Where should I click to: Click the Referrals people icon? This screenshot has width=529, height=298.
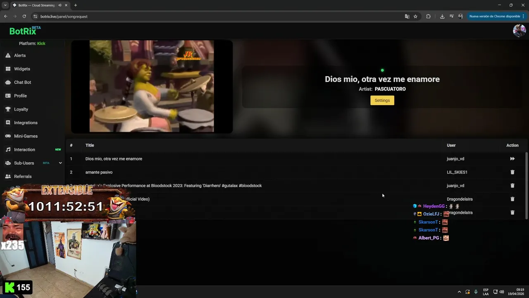(x=8, y=176)
